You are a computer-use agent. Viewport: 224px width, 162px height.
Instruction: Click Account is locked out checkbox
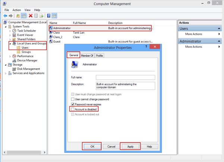[73, 114]
